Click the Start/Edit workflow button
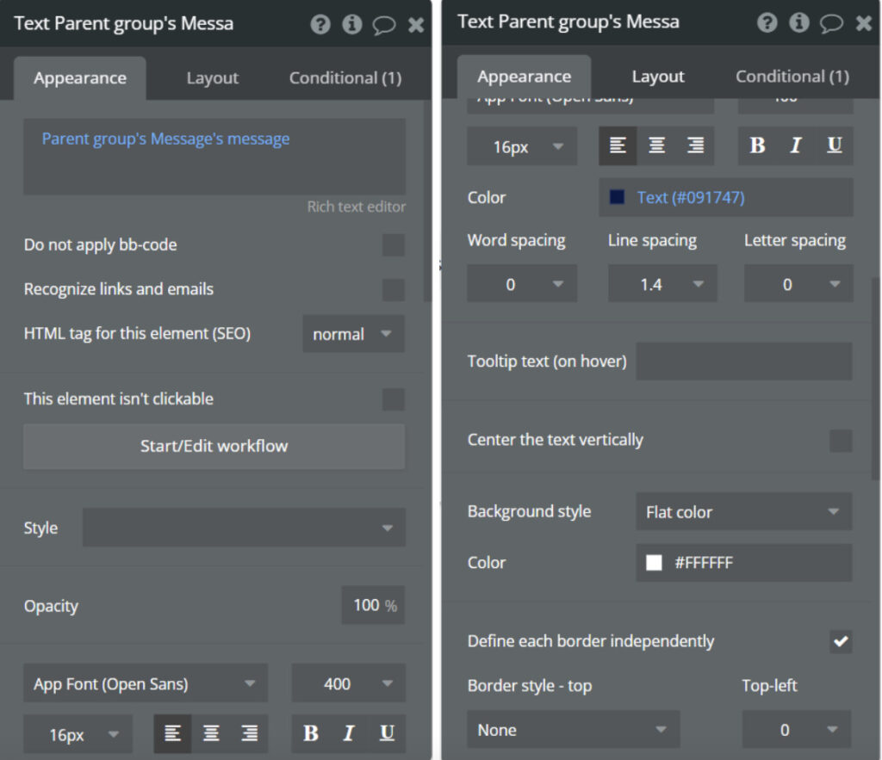This screenshot has width=882, height=760. click(214, 446)
